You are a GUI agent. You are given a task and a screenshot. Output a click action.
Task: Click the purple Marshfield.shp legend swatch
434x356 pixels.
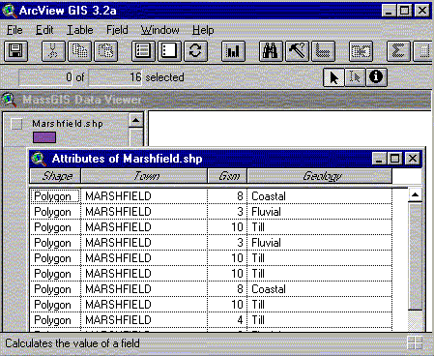44,137
